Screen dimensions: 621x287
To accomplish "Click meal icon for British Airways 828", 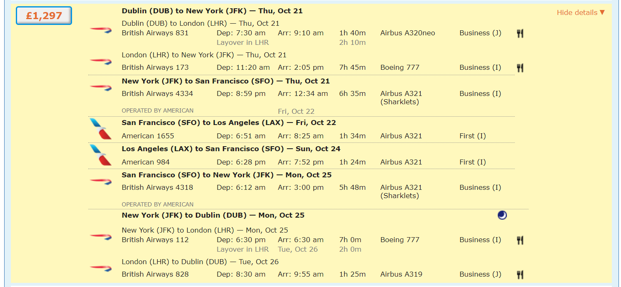I will tap(520, 275).
